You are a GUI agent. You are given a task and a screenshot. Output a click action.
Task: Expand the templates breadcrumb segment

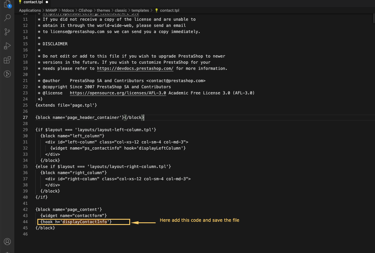tap(140, 10)
